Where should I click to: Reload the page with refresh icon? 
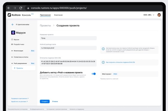(x=21, y=8)
